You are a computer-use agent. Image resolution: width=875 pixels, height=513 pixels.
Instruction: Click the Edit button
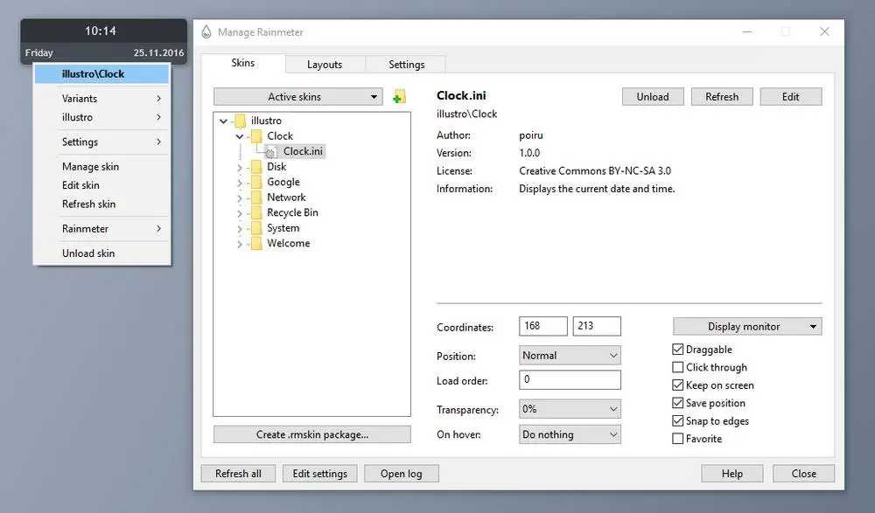tap(791, 96)
